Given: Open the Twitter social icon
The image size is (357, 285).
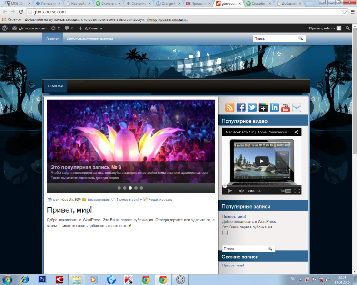Looking at the screenshot, I should 252,107.
